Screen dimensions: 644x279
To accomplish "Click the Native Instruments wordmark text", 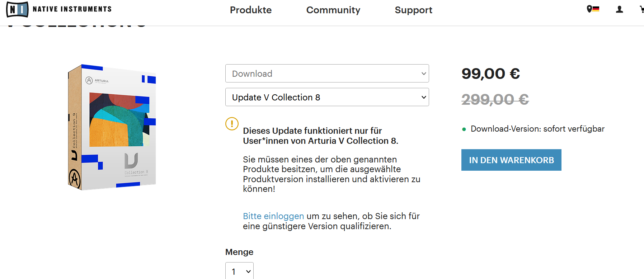I will [72, 9].
